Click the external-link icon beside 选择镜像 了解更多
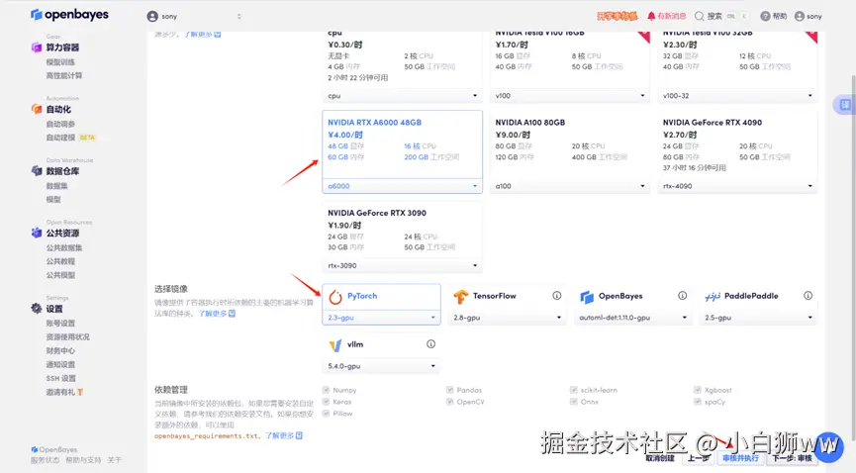The width and height of the screenshot is (856, 473). [232, 314]
